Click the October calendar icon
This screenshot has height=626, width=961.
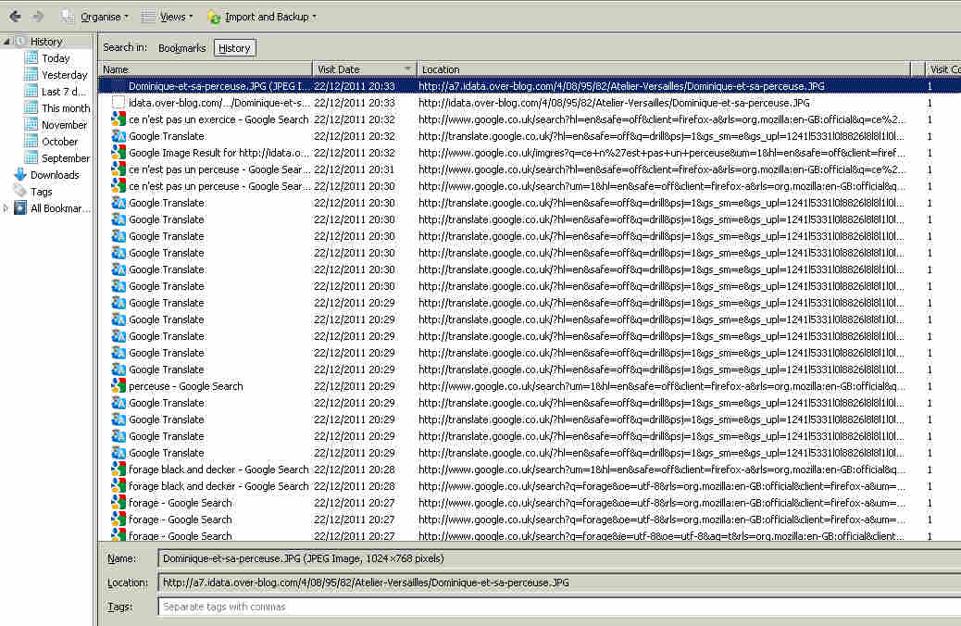31,142
